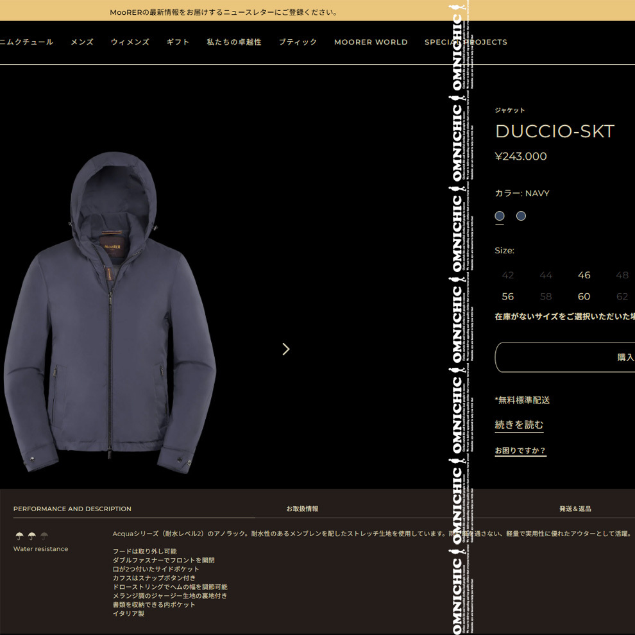Image resolution: width=635 pixels, height=635 pixels.
Task: Expand the 続きを読む link
Action: (x=519, y=425)
